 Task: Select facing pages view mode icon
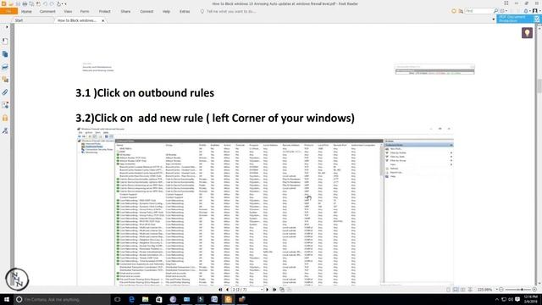tap(463, 290)
